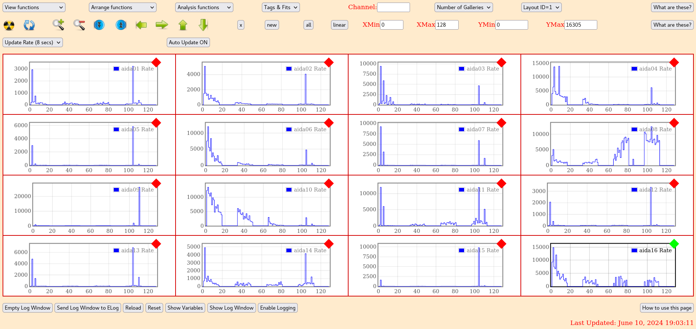The width and height of the screenshot is (696, 329).
Task: Open the View functions dropdown
Action: pos(34,7)
